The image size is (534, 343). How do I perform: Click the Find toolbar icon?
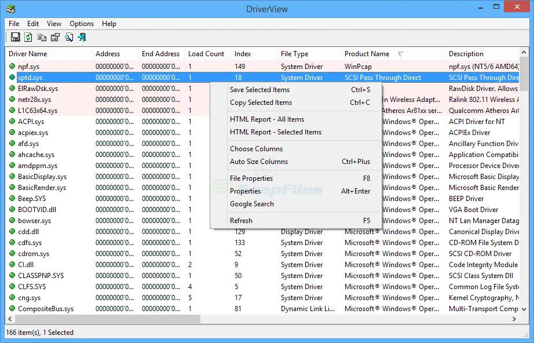[69, 37]
